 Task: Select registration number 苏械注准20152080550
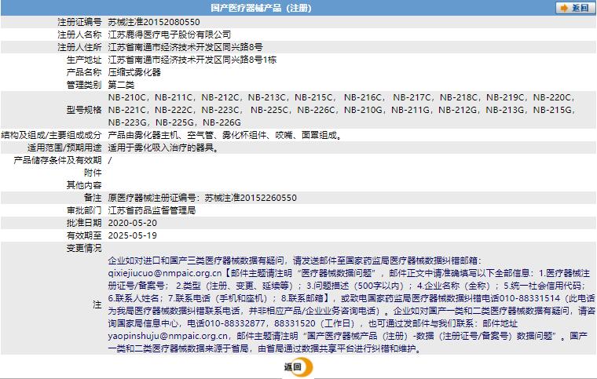pos(154,22)
